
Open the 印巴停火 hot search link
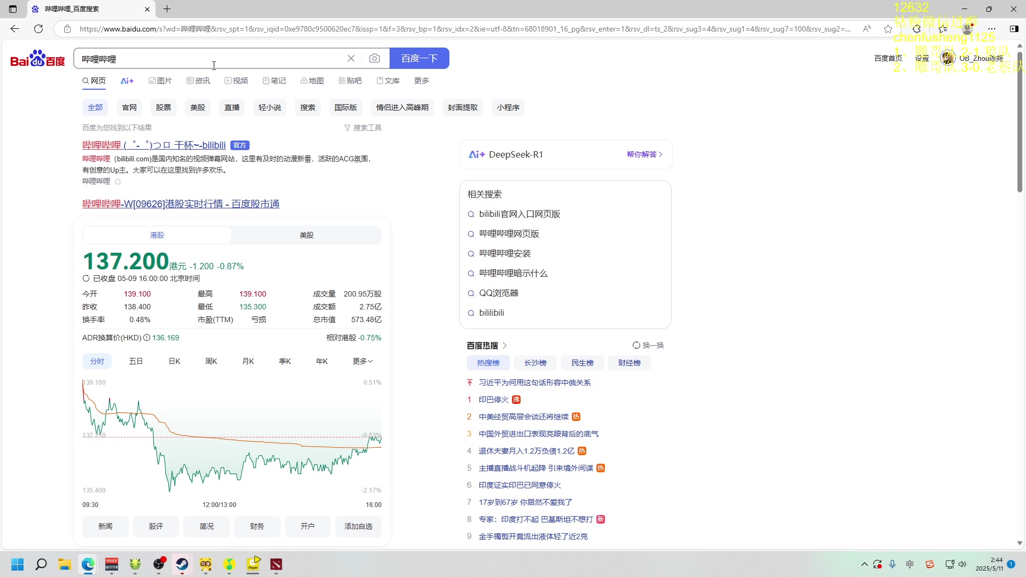(x=493, y=400)
